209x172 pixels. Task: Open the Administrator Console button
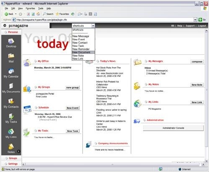[x=173, y=128]
